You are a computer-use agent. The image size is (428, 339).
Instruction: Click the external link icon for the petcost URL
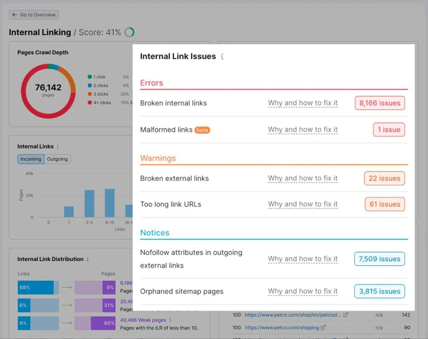345,315
